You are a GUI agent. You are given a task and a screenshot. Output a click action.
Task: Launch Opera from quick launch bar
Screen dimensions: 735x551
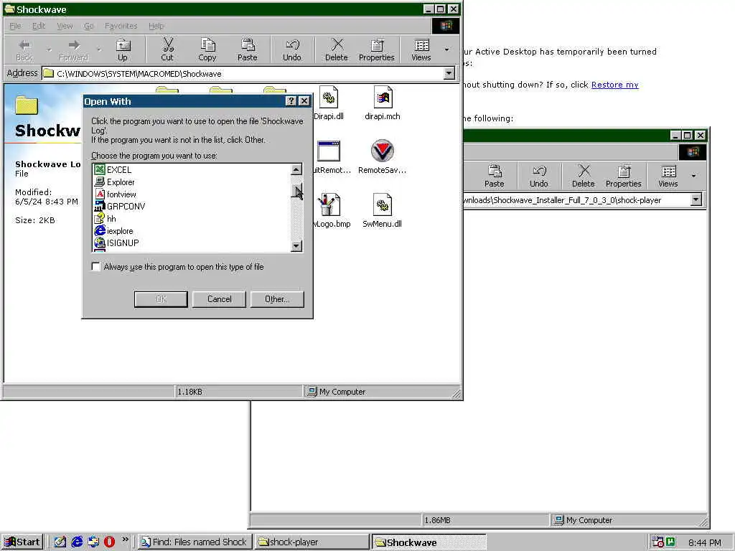(109, 542)
